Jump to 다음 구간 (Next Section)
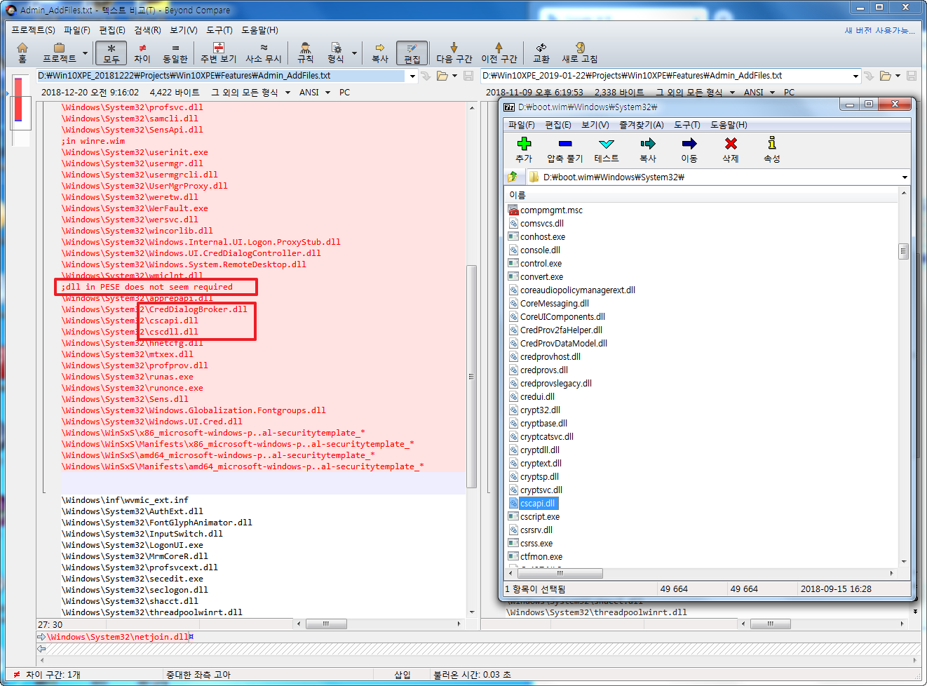The image size is (927, 686). point(454,53)
